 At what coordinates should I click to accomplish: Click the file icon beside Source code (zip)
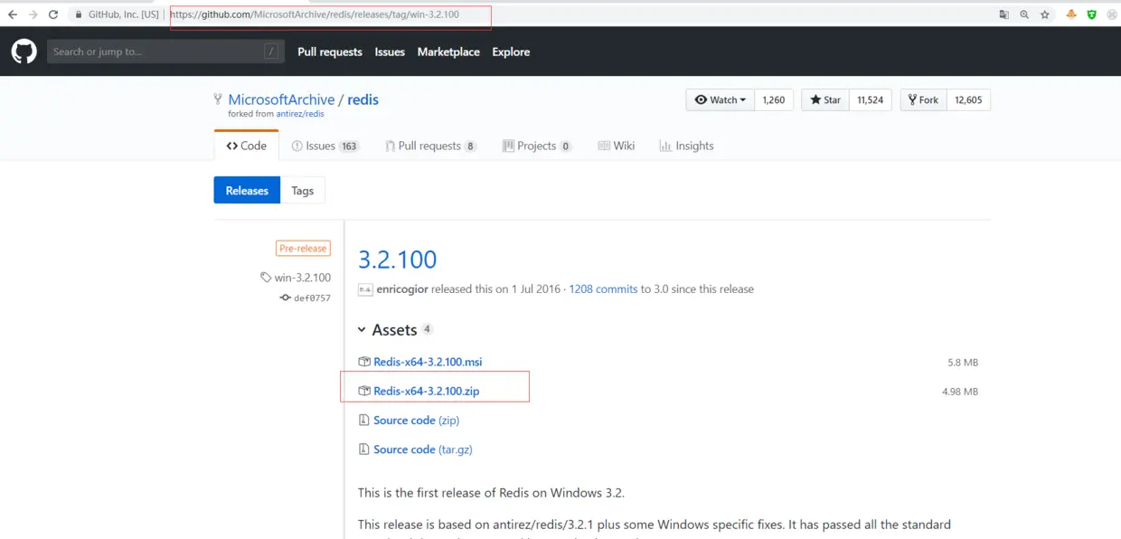pos(363,420)
